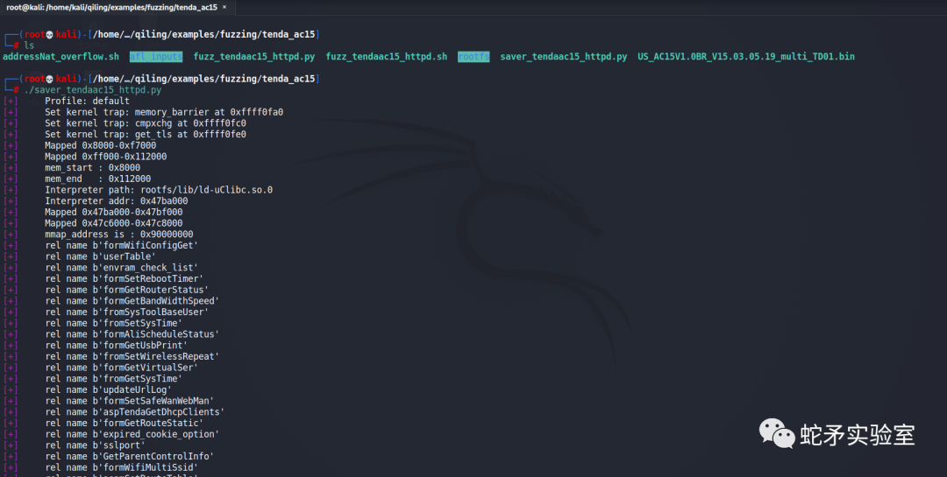947x477 pixels.
Task: Click the addressNat_overflow.sh file name
Action: point(61,57)
